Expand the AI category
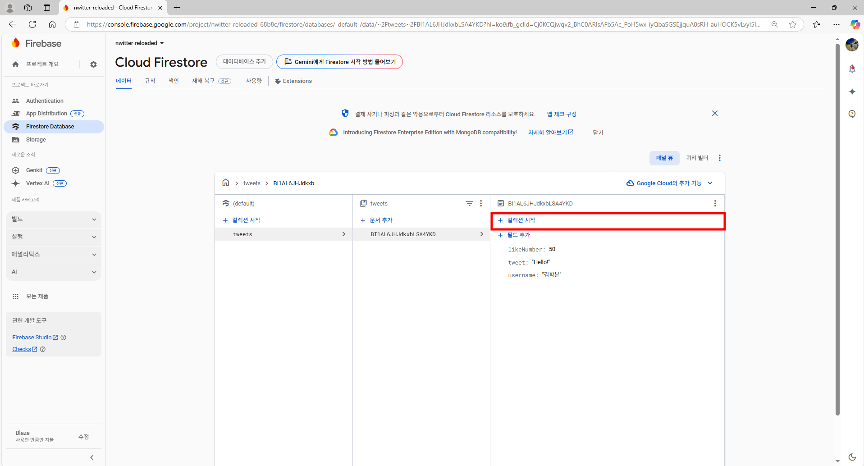The width and height of the screenshot is (864, 466). click(x=54, y=272)
